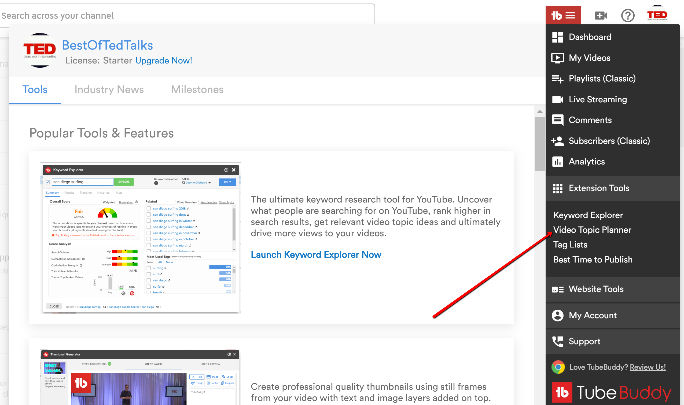This screenshot has height=405, width=684.
Task: Click the Dashboard grid icon
Action: point(557,37)
